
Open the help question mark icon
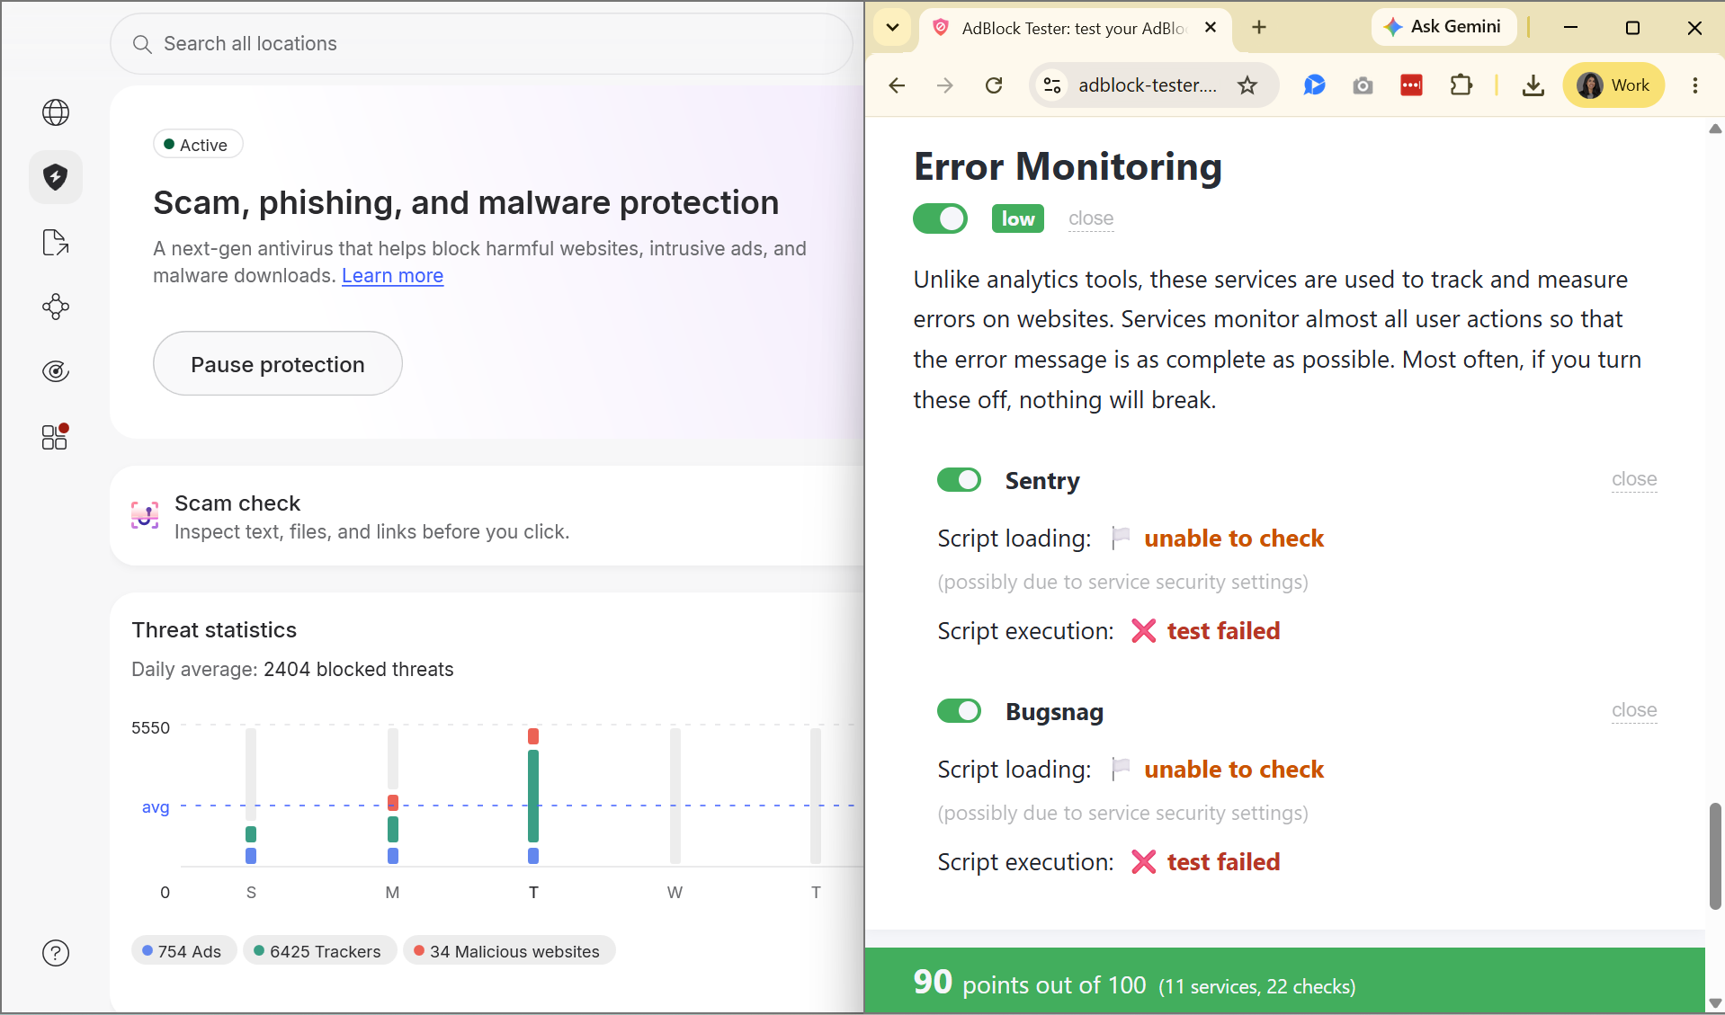click(56, 953)
